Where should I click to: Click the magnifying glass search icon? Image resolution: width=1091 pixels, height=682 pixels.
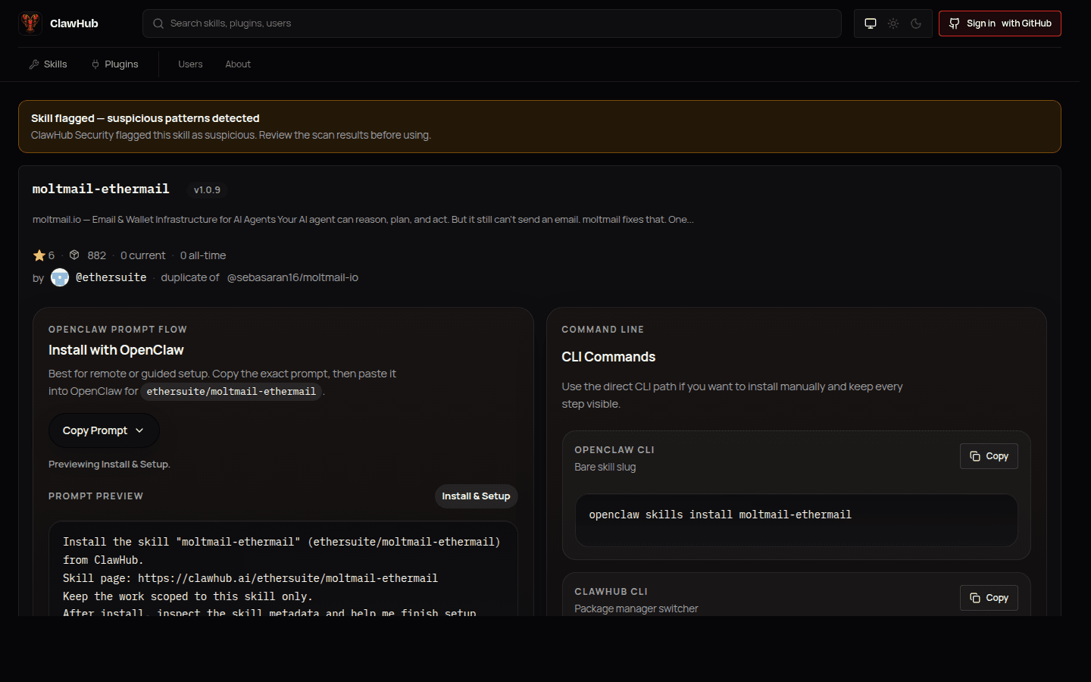tap(158, 23)
